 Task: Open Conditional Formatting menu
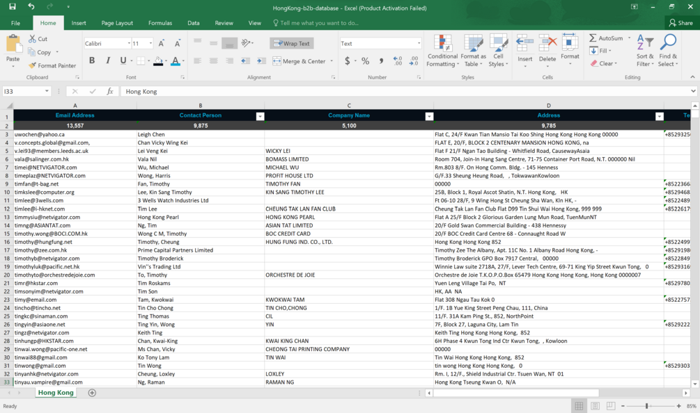pyautogui.click(x=442, y=51)
